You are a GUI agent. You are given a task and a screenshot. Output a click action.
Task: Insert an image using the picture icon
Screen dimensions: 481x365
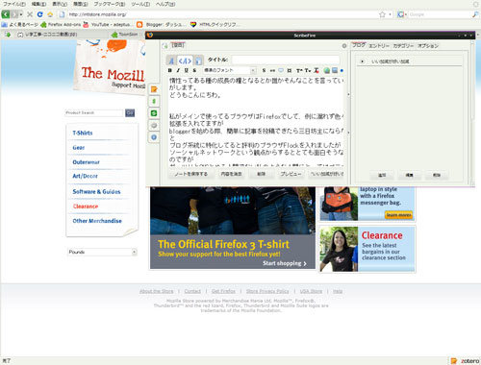coord(335,70)
